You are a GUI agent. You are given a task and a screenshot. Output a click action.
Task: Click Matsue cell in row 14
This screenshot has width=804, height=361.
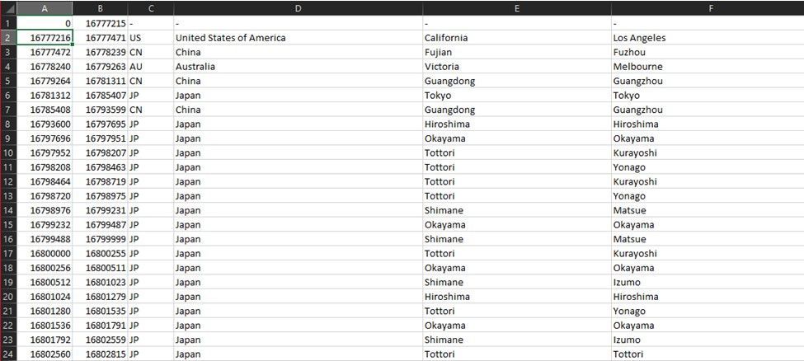708,209
